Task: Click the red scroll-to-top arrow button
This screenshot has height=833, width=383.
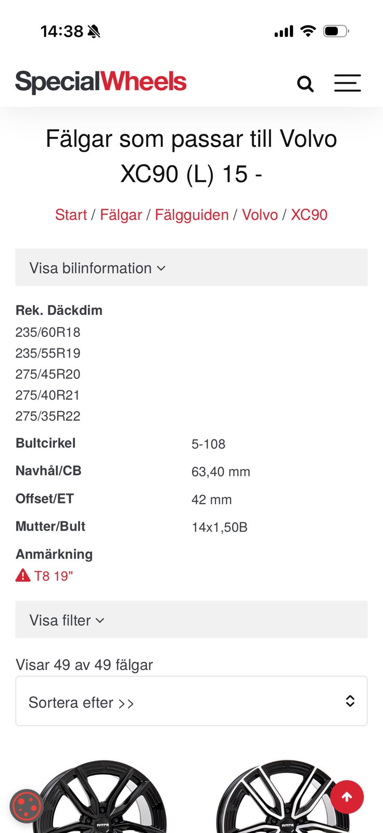Action: click(x=347, y=797)
